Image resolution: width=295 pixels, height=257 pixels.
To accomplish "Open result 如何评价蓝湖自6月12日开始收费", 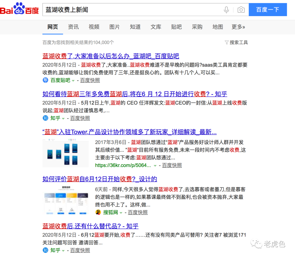I will pyautogui.click(x=100, y=179).
